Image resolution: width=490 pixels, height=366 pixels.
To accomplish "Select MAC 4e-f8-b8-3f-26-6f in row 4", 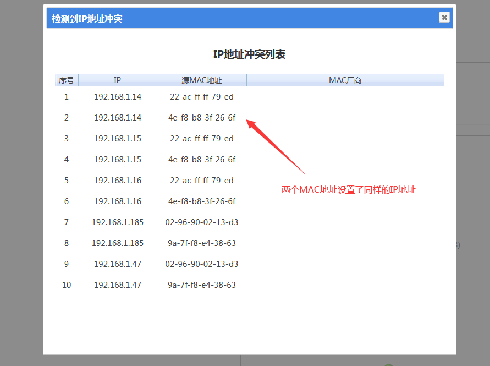I will click(201, 160).
